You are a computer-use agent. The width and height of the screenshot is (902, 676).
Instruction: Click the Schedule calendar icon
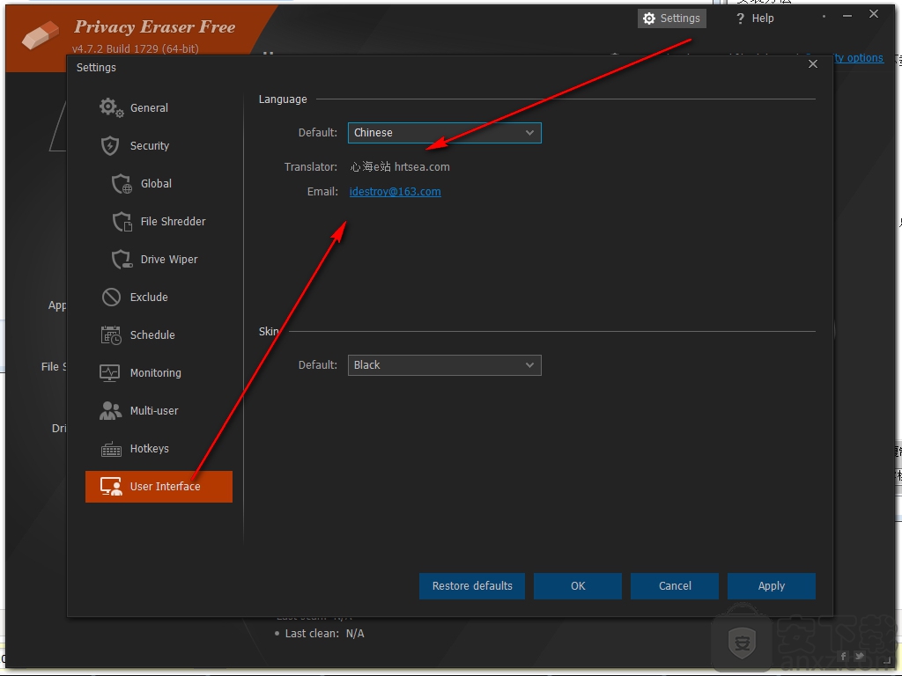pyautogui.click(x=111, y=335)
